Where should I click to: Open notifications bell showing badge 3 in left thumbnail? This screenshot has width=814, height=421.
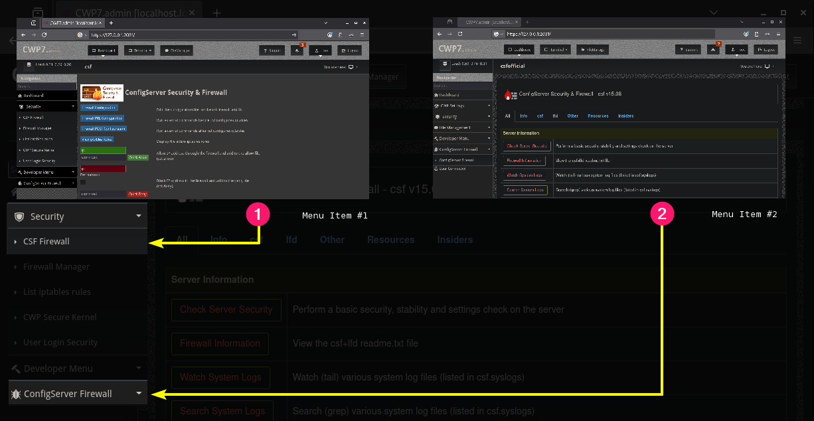click(297, 50)
